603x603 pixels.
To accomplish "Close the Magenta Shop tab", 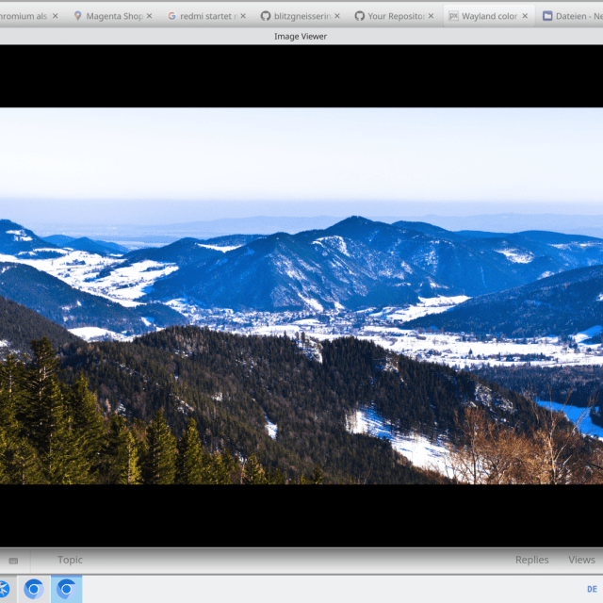I will point(149,16).
